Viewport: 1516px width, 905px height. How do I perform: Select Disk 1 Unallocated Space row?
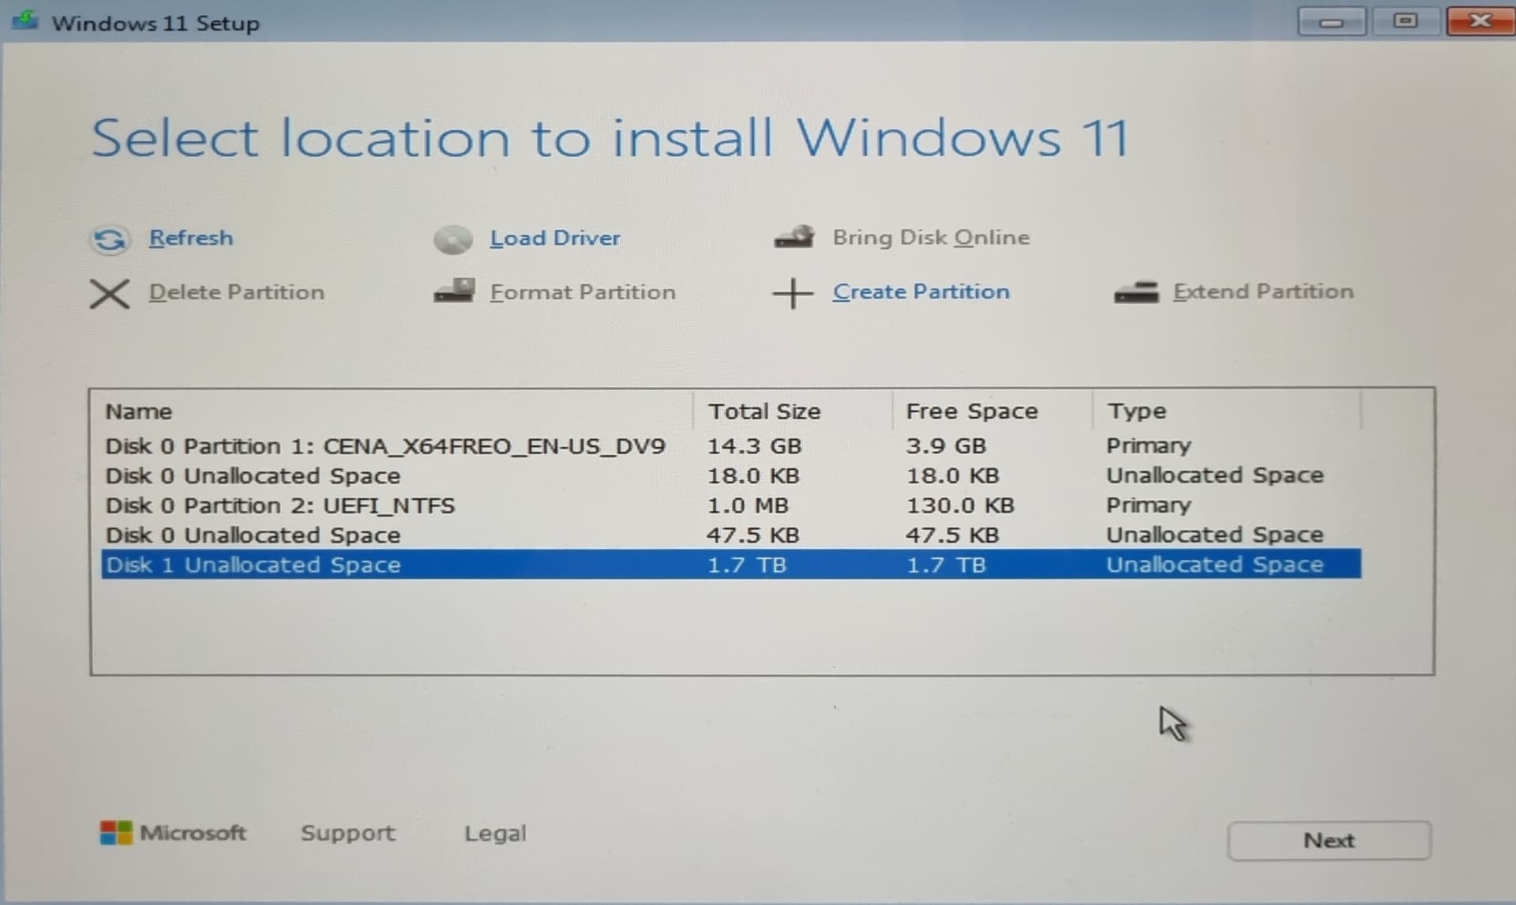point(731,565)
